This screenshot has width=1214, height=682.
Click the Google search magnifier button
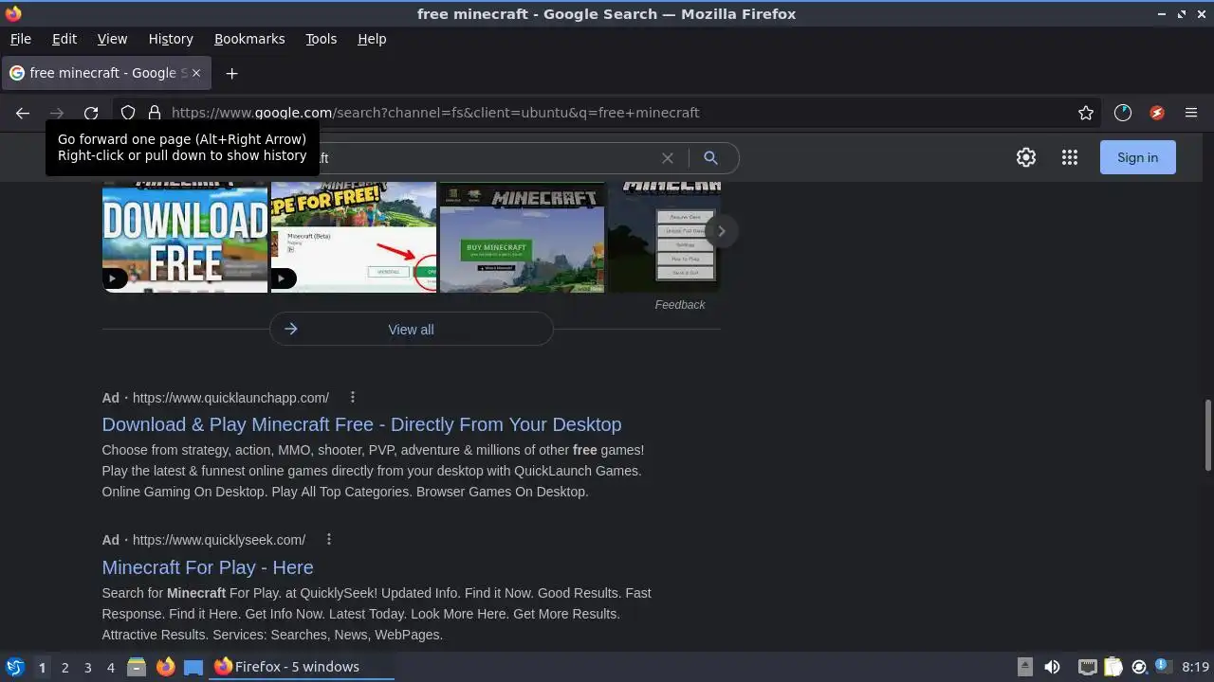pyautogui.click(x=710, y=158)
